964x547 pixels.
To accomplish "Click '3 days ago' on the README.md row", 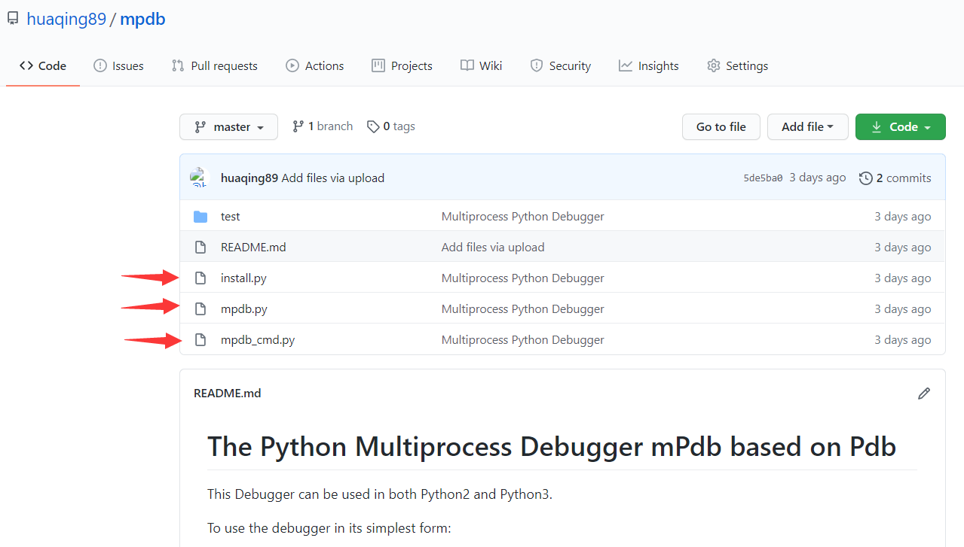I will tap(903, 248).
